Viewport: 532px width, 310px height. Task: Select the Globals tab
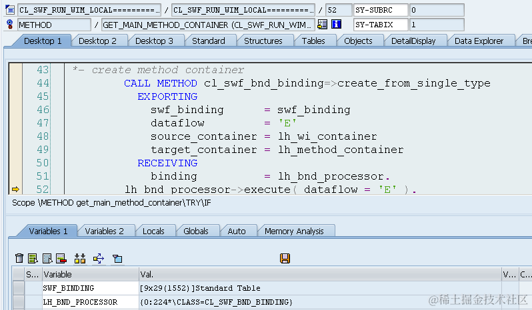pyautogui.click(x=196, y=231)
